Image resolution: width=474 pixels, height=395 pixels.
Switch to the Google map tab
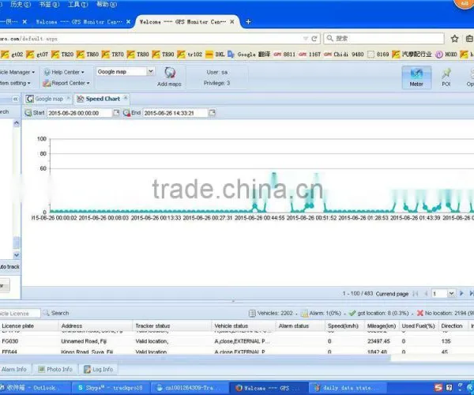48,99
